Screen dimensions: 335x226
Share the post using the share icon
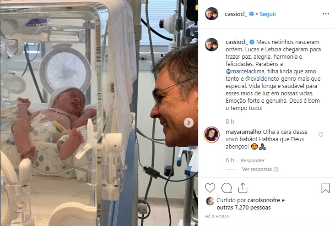point(243,188)
